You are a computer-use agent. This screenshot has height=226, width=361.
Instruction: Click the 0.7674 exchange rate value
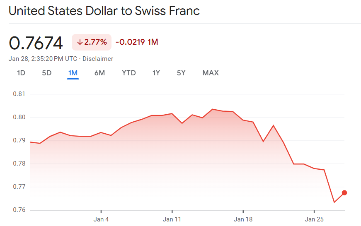point(36,43)
